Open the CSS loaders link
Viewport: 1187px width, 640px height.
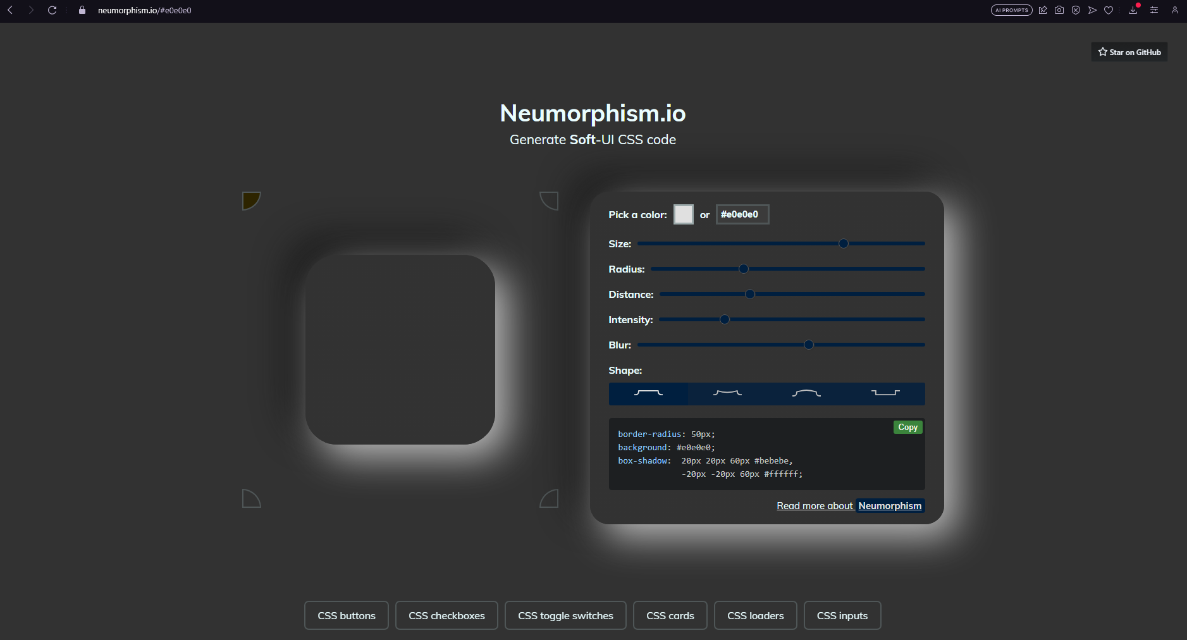point(756,615)
